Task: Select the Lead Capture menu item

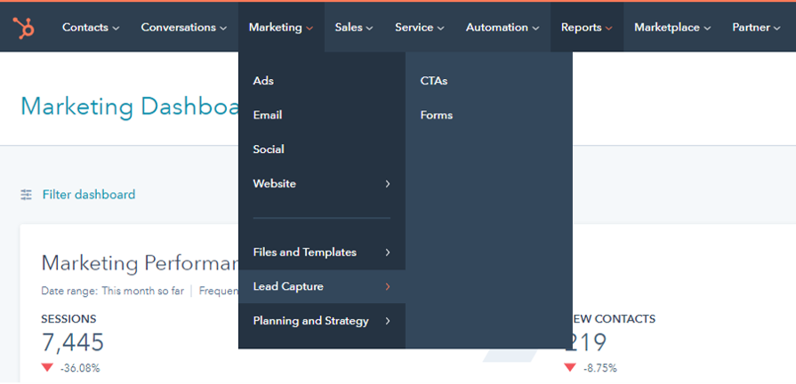Action: pyautogui.click(x=322, y=286)
